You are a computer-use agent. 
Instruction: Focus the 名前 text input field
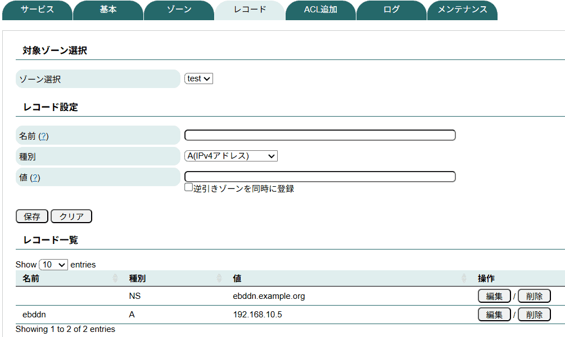click(320, 135)
